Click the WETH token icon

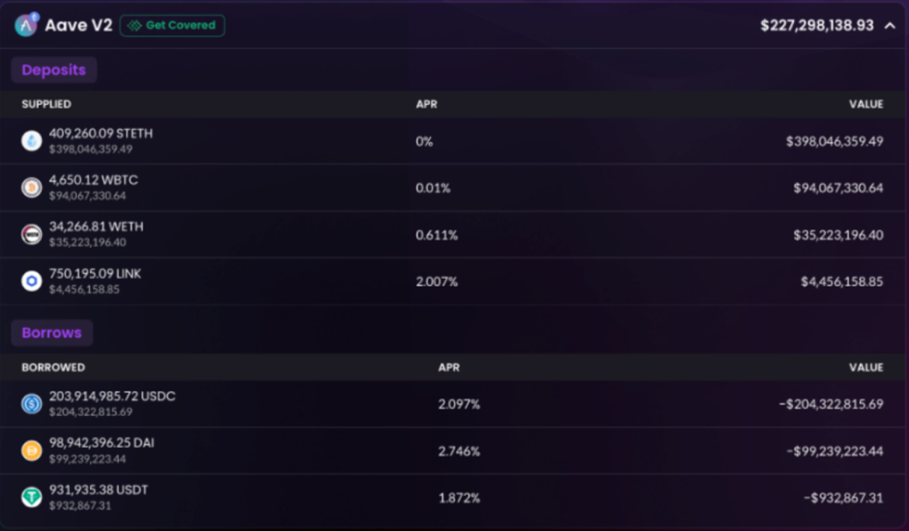click(x=32, y=234)
